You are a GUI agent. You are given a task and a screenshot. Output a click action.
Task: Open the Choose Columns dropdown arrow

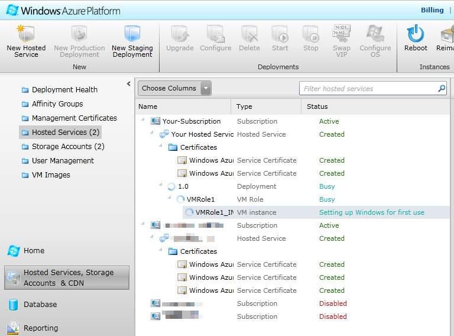(x=206, y=89)
